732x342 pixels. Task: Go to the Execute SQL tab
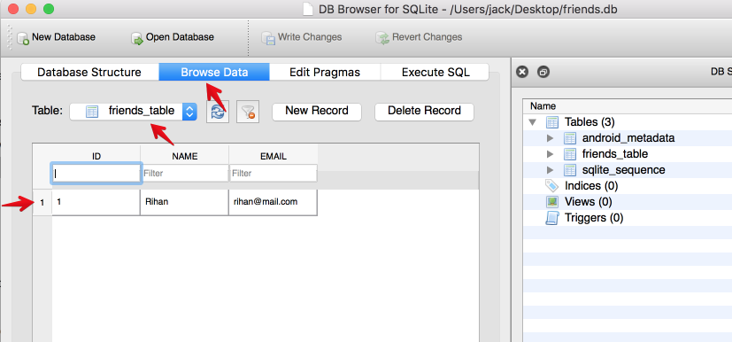(x=435, y=73)
